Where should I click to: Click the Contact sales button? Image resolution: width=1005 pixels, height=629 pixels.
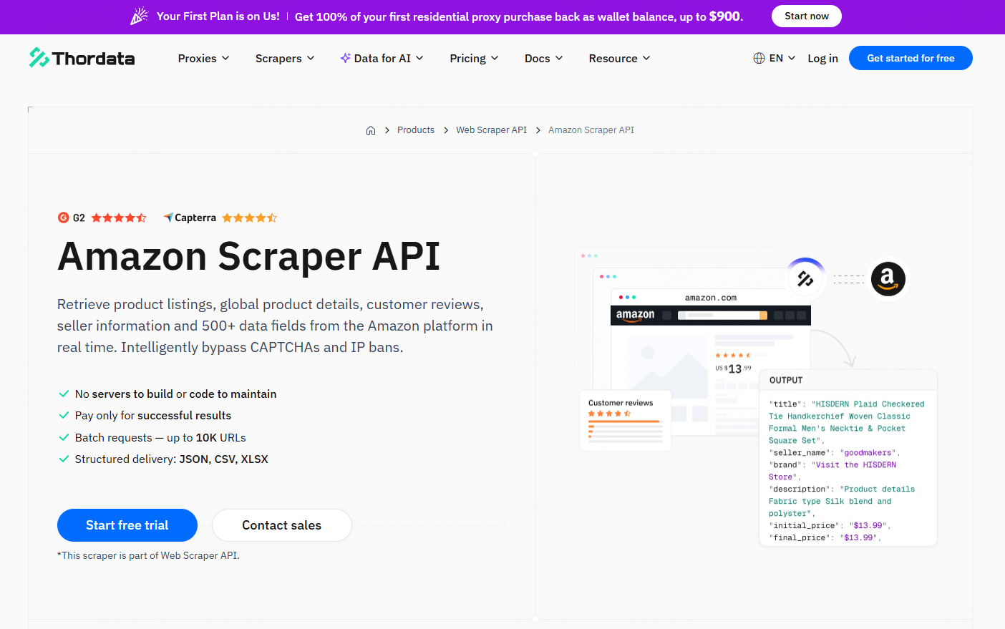tap(281, 525)
